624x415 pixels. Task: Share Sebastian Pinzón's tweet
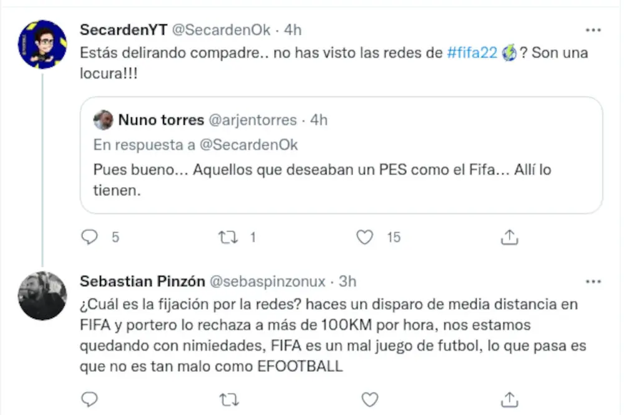[x=509, y=398]
